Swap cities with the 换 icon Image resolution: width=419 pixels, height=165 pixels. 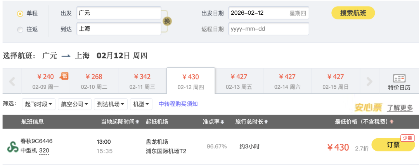click(167, 21)
